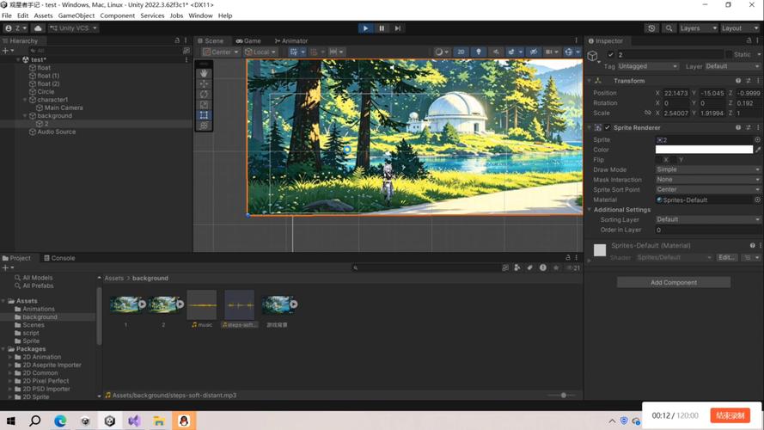Toggle constrained proportions link icon on Scale
The height and width of the screenshot is (430, 764).
647,113
